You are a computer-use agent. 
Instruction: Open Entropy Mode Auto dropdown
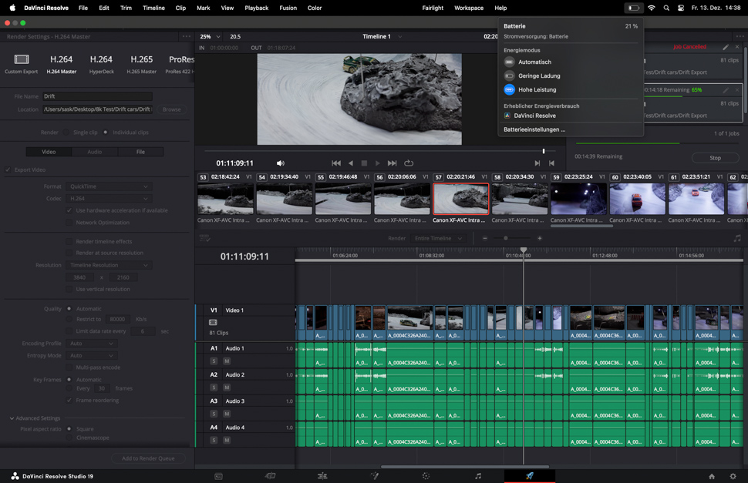[x=92, y=355]
